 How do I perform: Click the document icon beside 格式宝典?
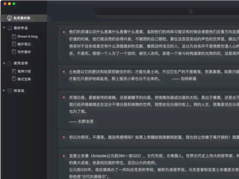point(14,79)
